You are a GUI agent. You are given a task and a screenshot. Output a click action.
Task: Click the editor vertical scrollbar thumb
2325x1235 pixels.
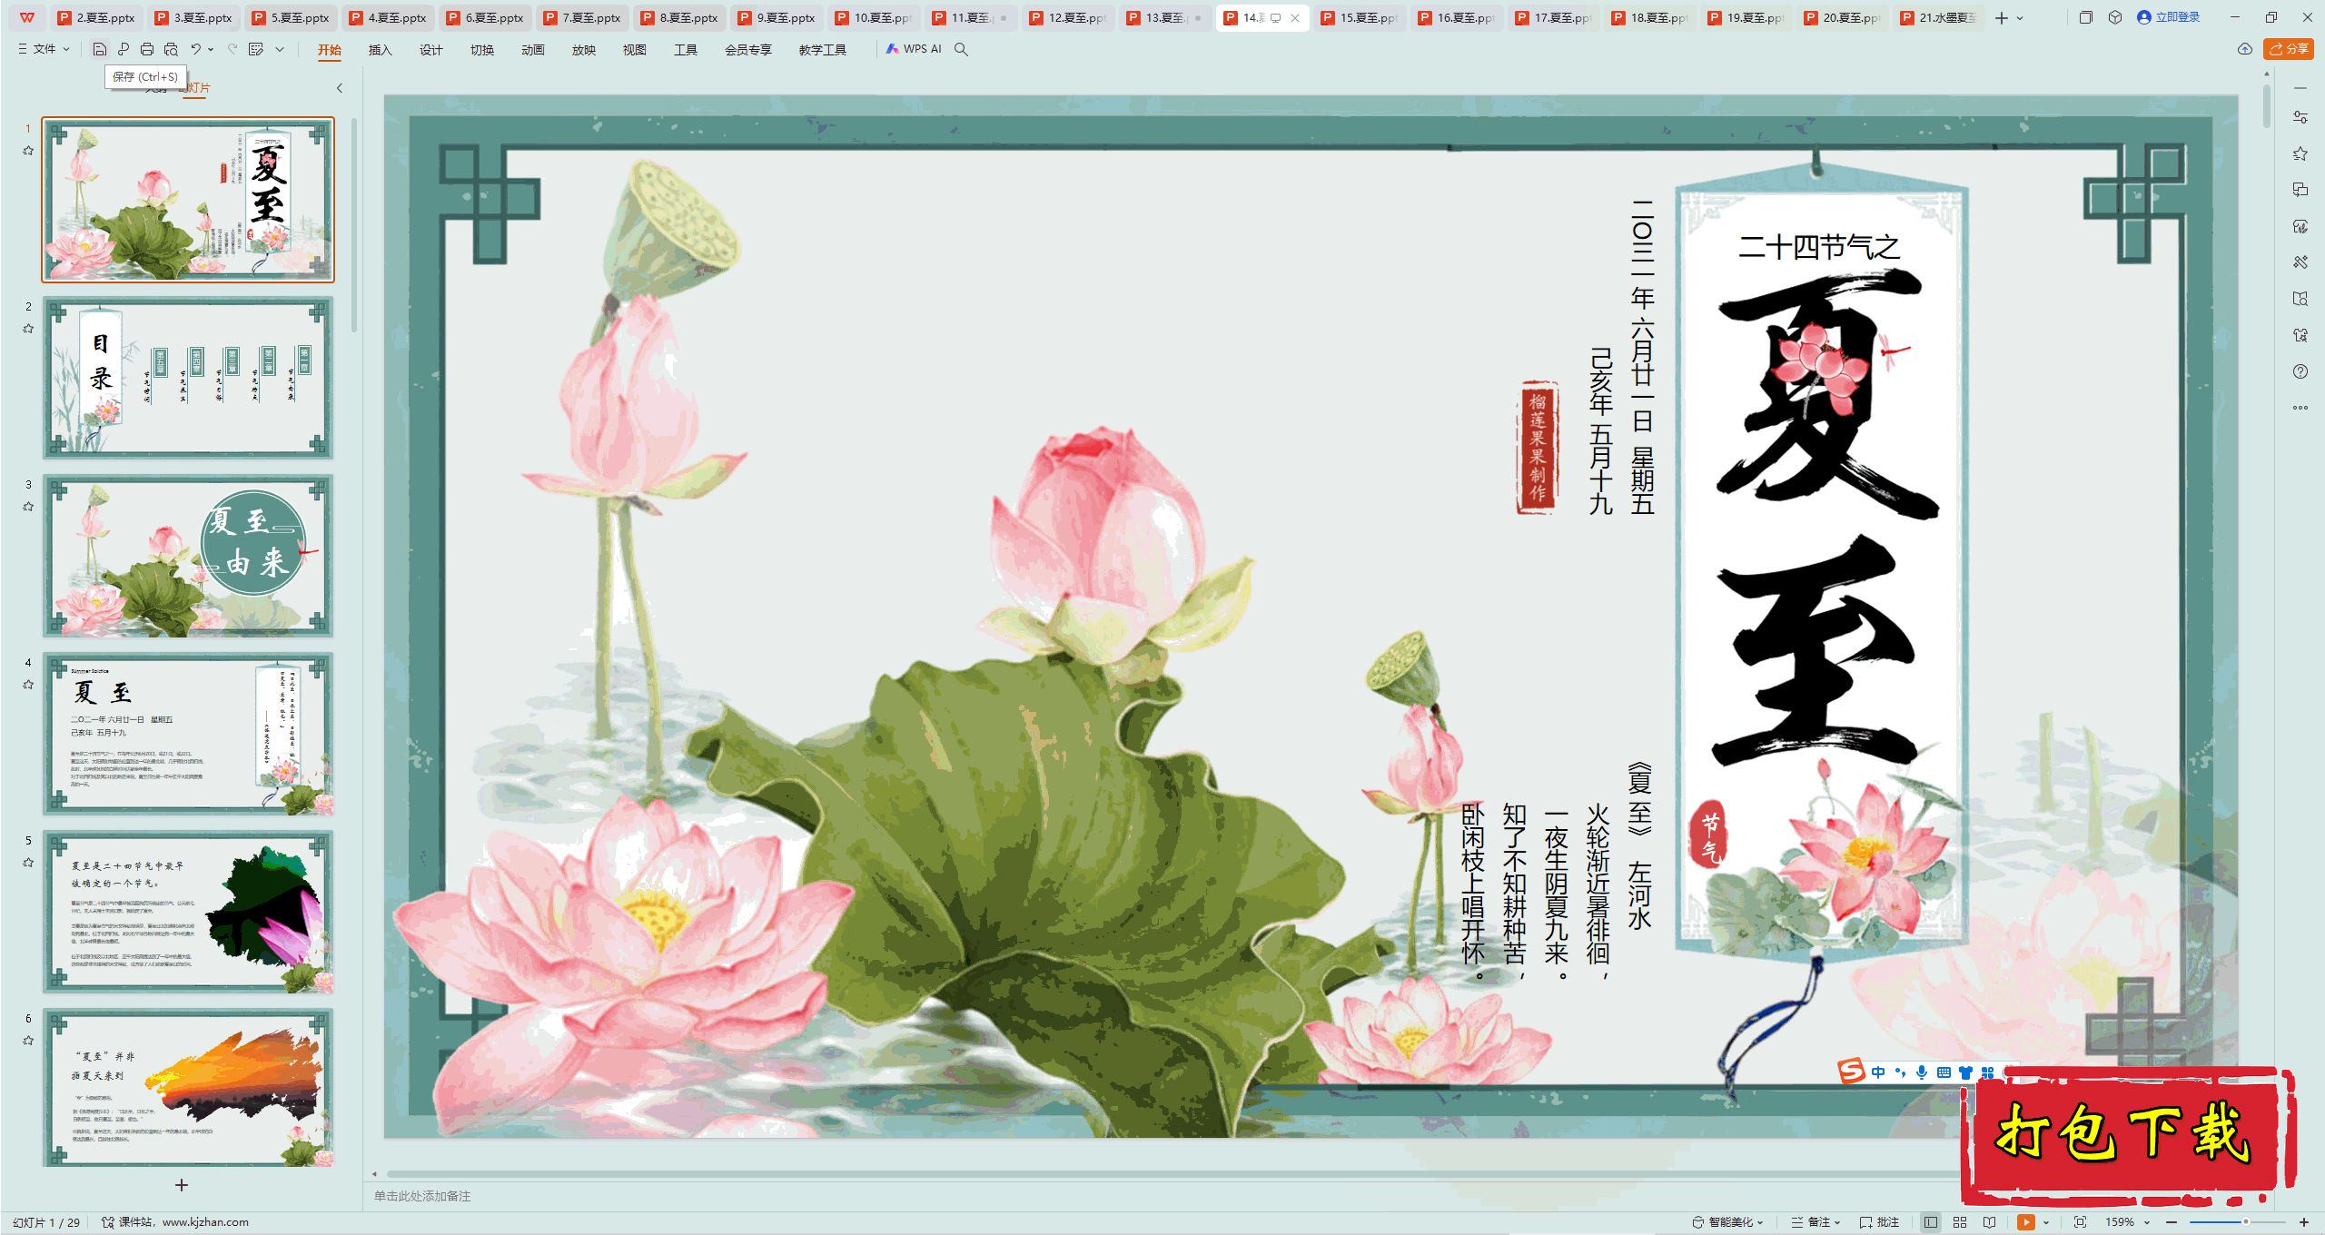(x=2267, y=106)
